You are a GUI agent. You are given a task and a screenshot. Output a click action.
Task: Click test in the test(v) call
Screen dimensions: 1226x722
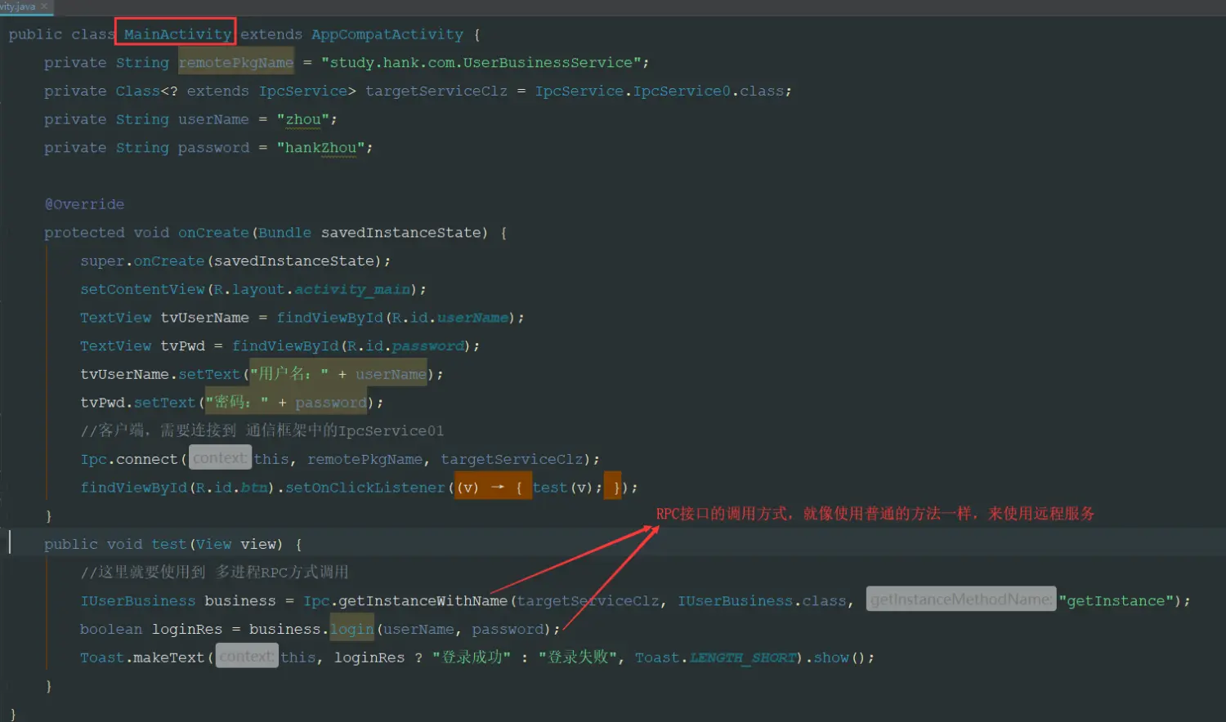(x=550, y=488)
